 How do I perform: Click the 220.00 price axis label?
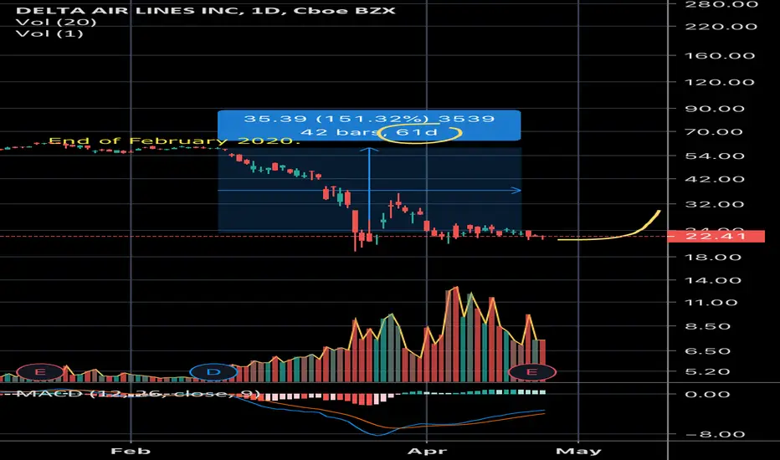point(721,27)
